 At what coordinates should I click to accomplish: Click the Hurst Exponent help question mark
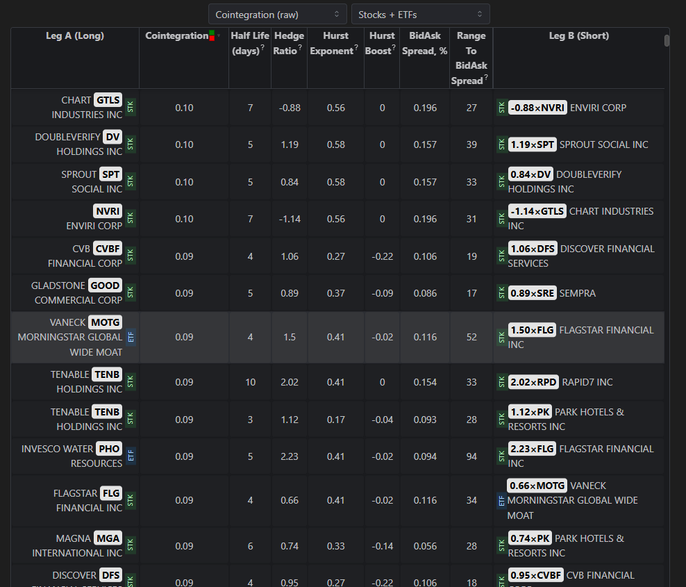click(356, 47)
